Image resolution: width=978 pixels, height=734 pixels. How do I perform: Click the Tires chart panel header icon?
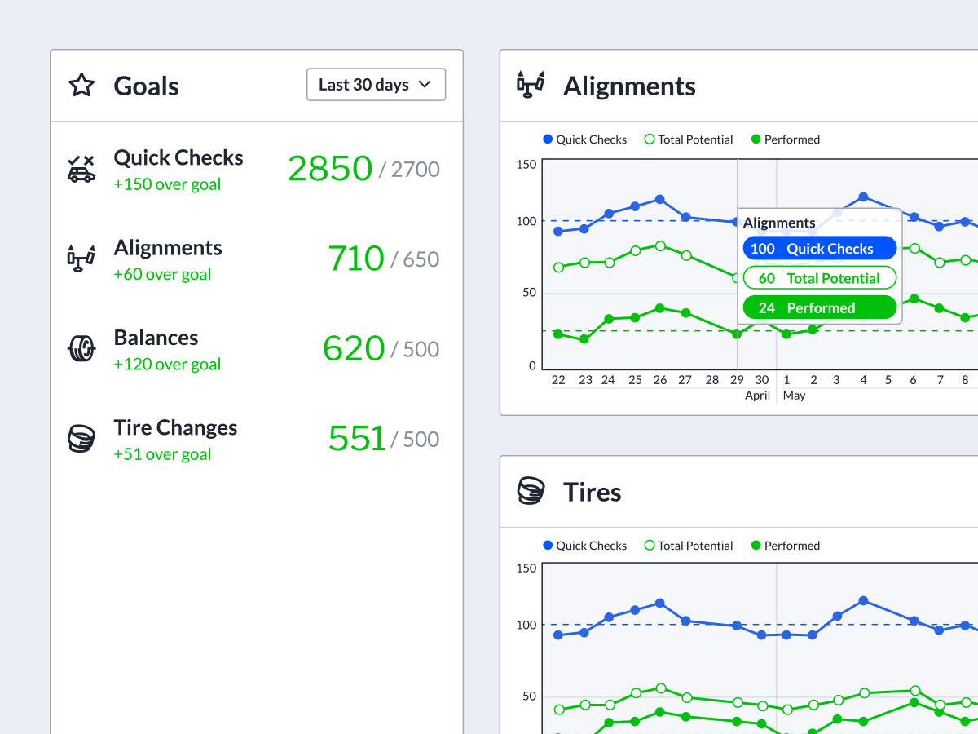tap(531, 491)
